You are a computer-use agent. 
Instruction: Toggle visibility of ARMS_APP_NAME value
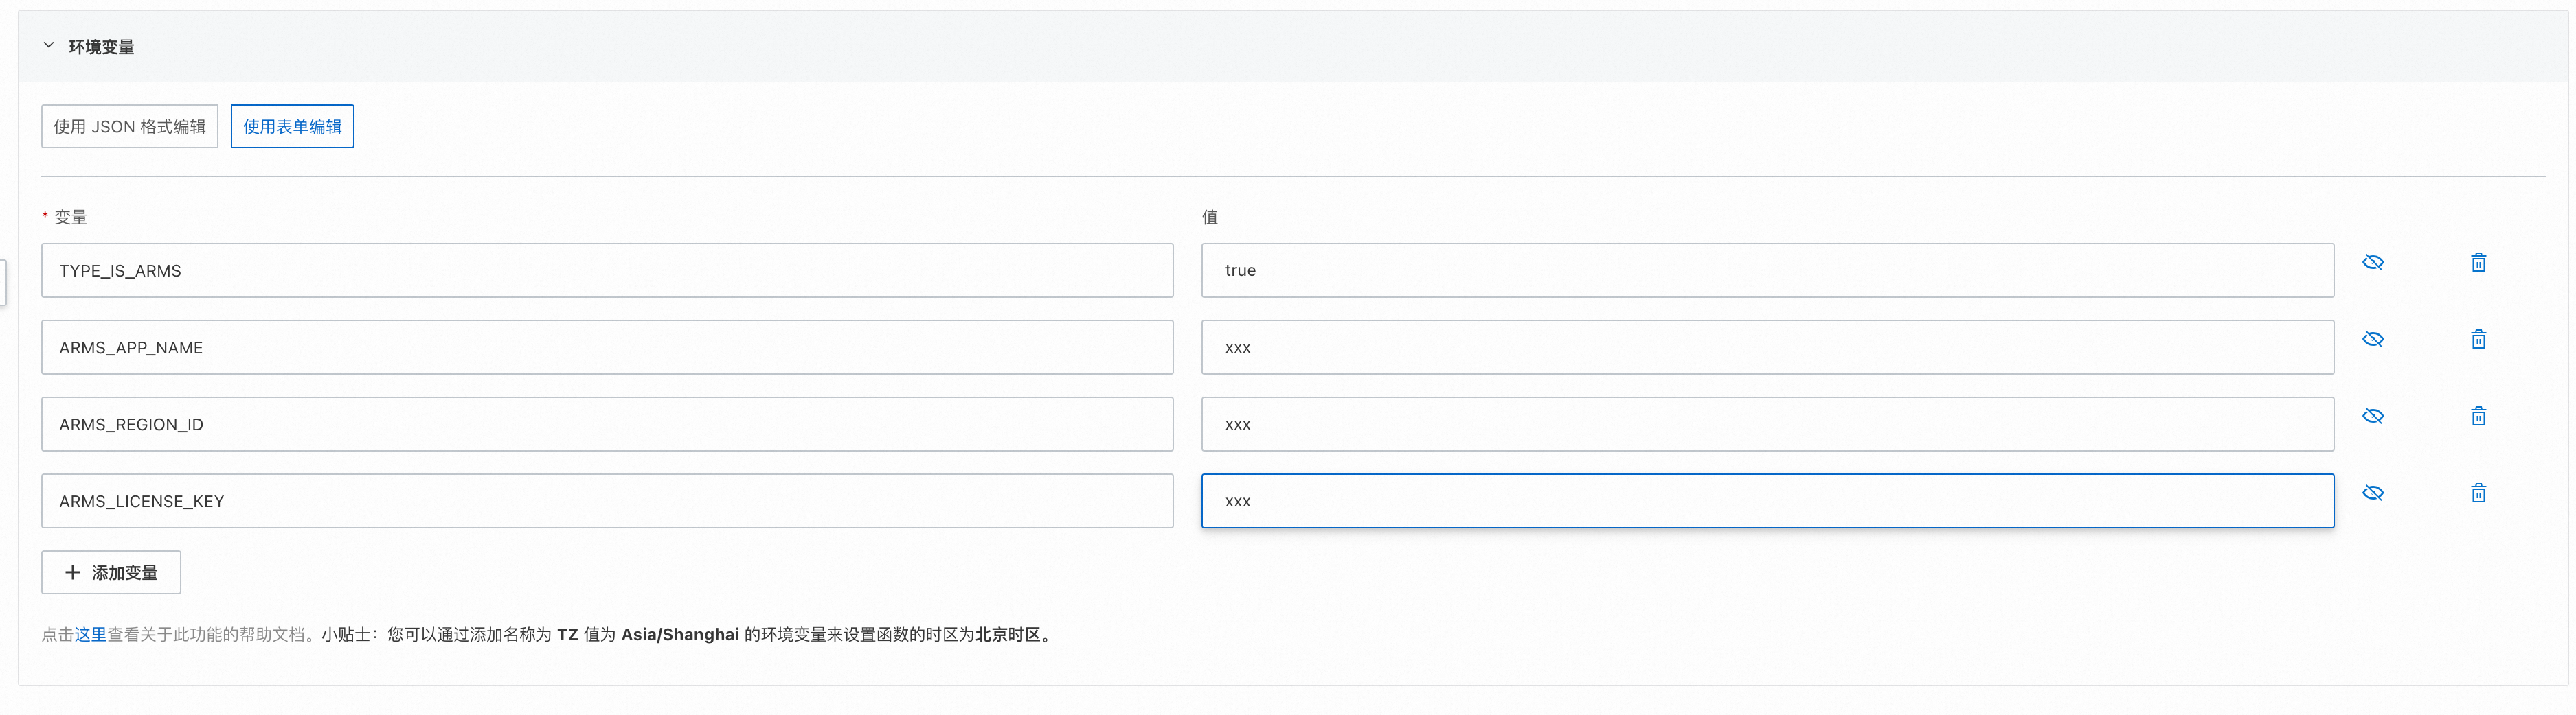(x=2373, y=340)
